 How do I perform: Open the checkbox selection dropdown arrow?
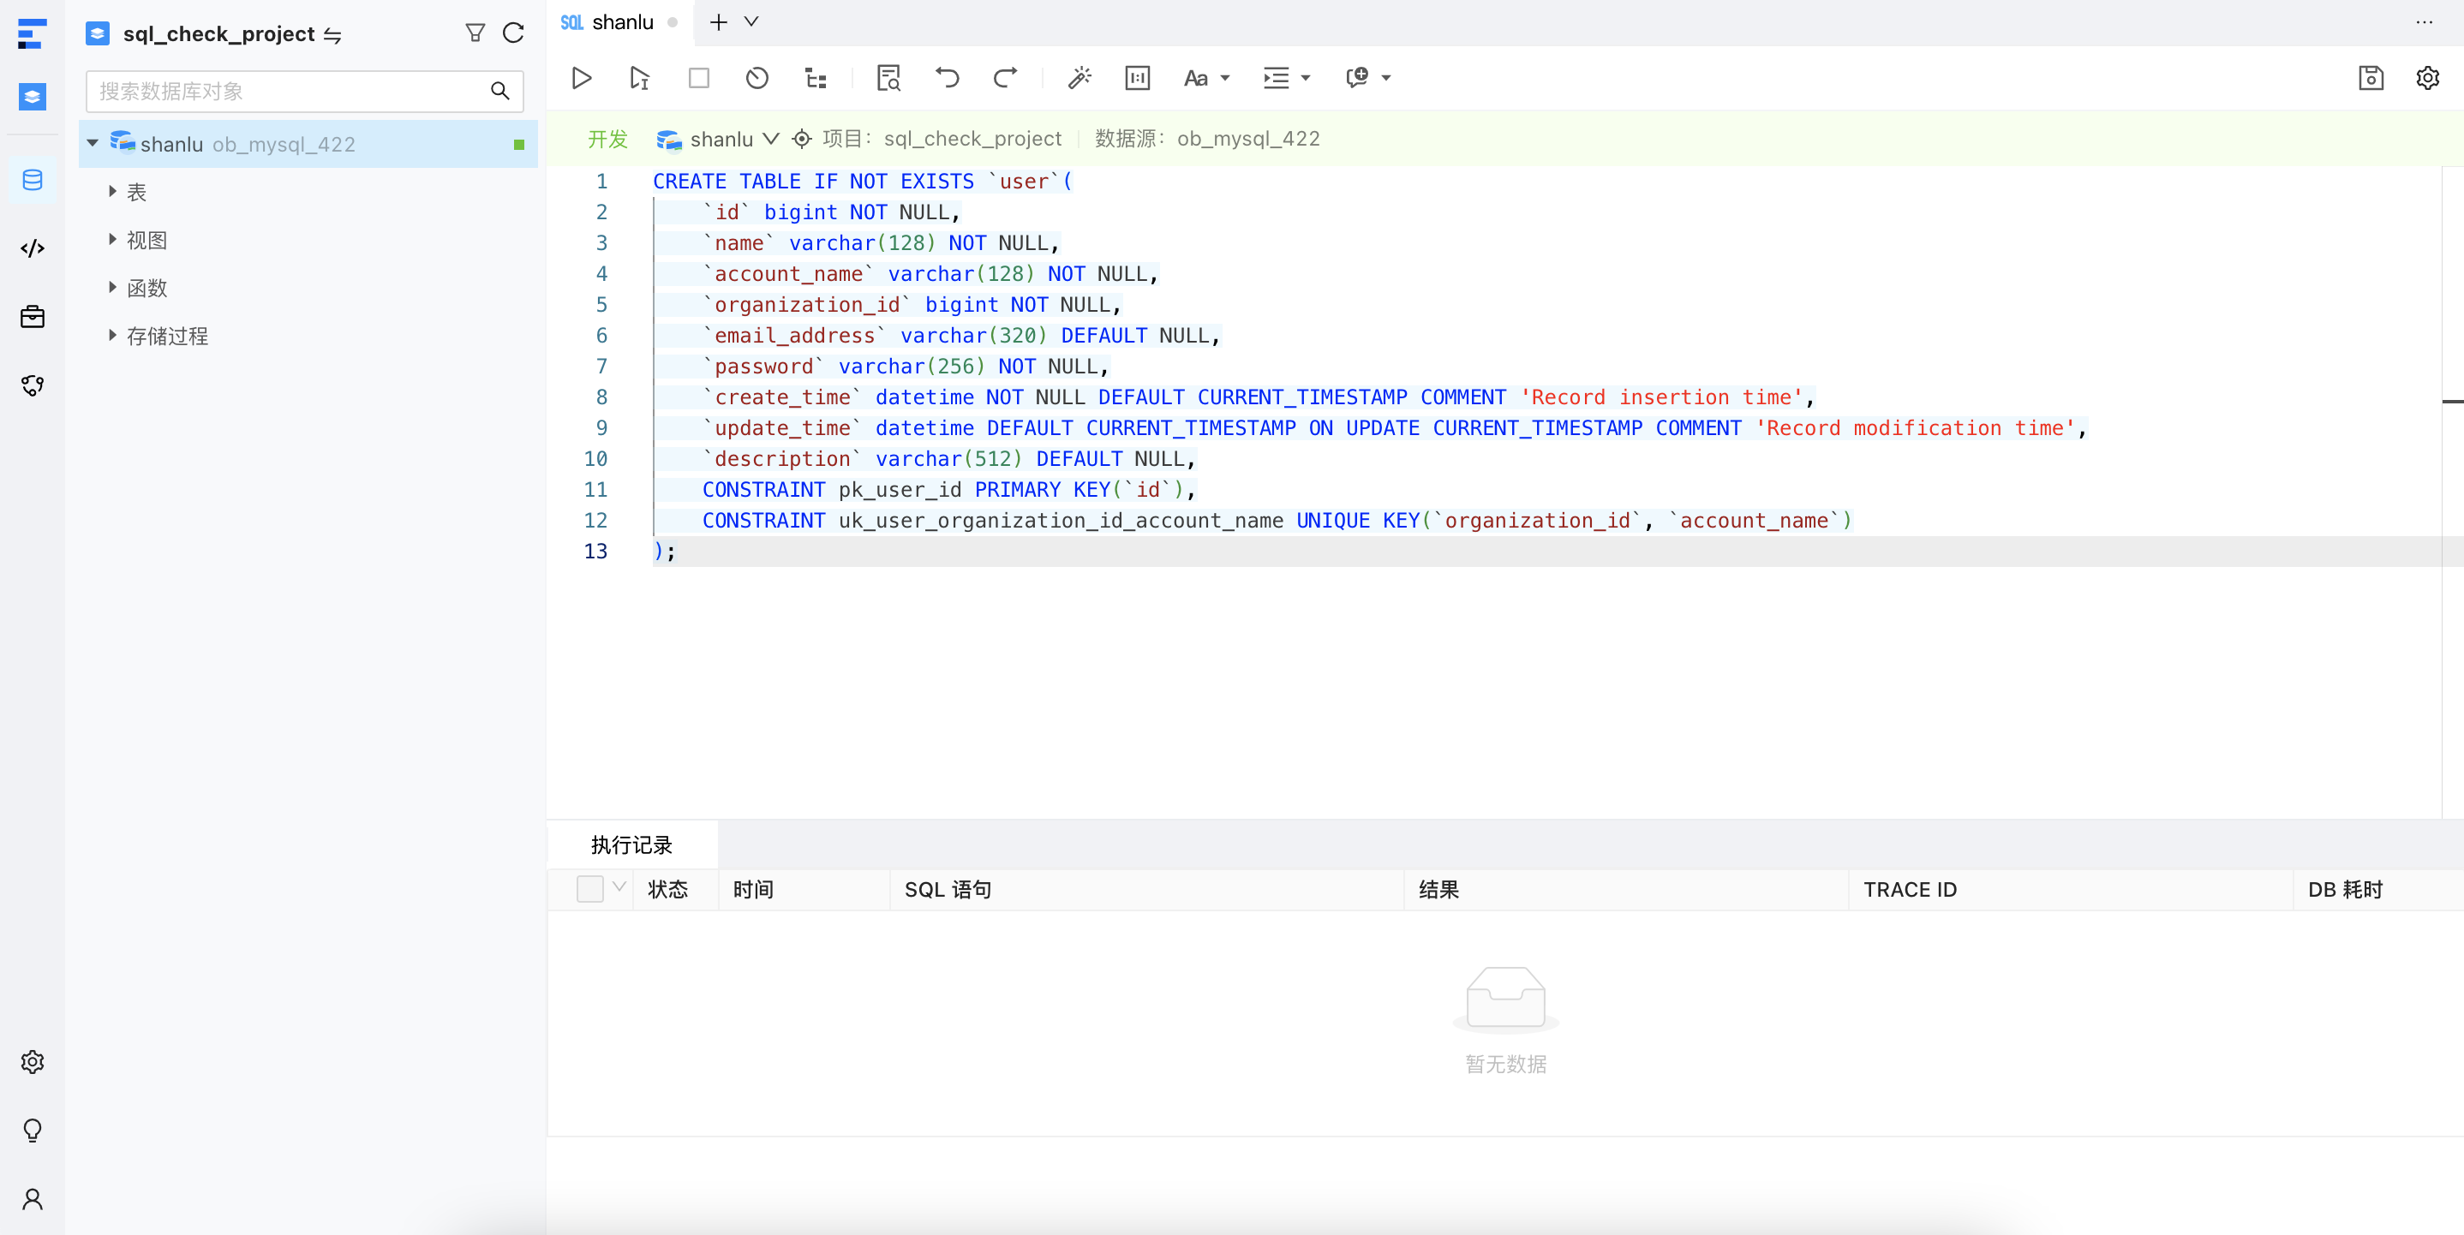(619, 887)
